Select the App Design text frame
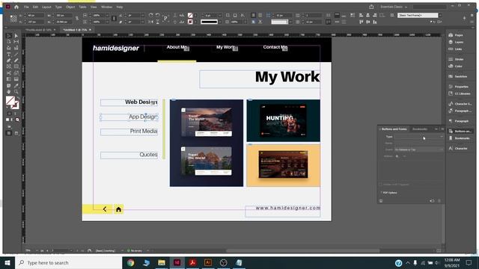 (x=129, y=117)
